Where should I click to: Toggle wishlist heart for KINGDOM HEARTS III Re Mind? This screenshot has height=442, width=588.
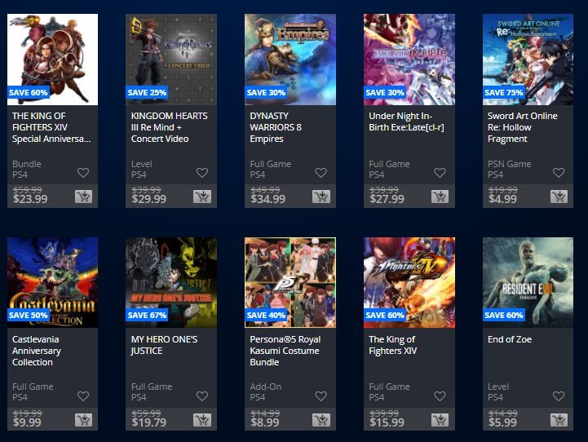tap(202, 173)
